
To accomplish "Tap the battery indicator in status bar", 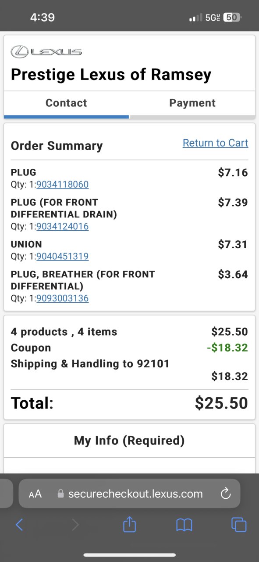I will (x=232, y=18).
